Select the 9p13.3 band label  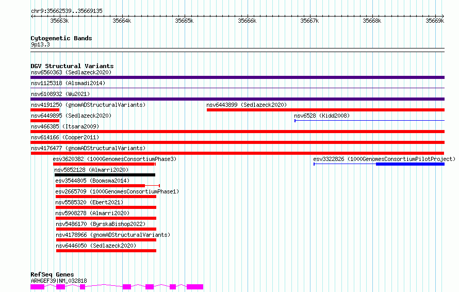tap(40, 44)
